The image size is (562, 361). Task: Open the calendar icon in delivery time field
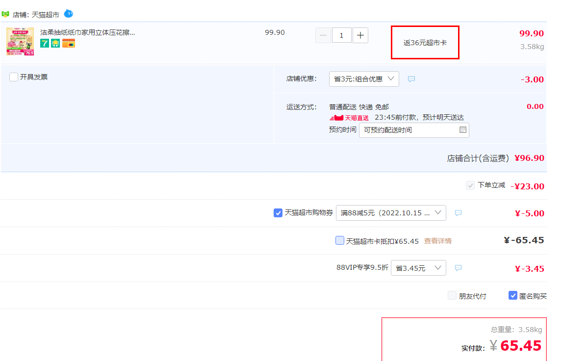(x=463, y=130)
